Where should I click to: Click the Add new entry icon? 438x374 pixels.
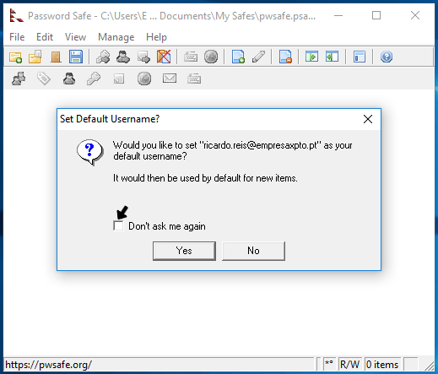(x=238, y=57)
